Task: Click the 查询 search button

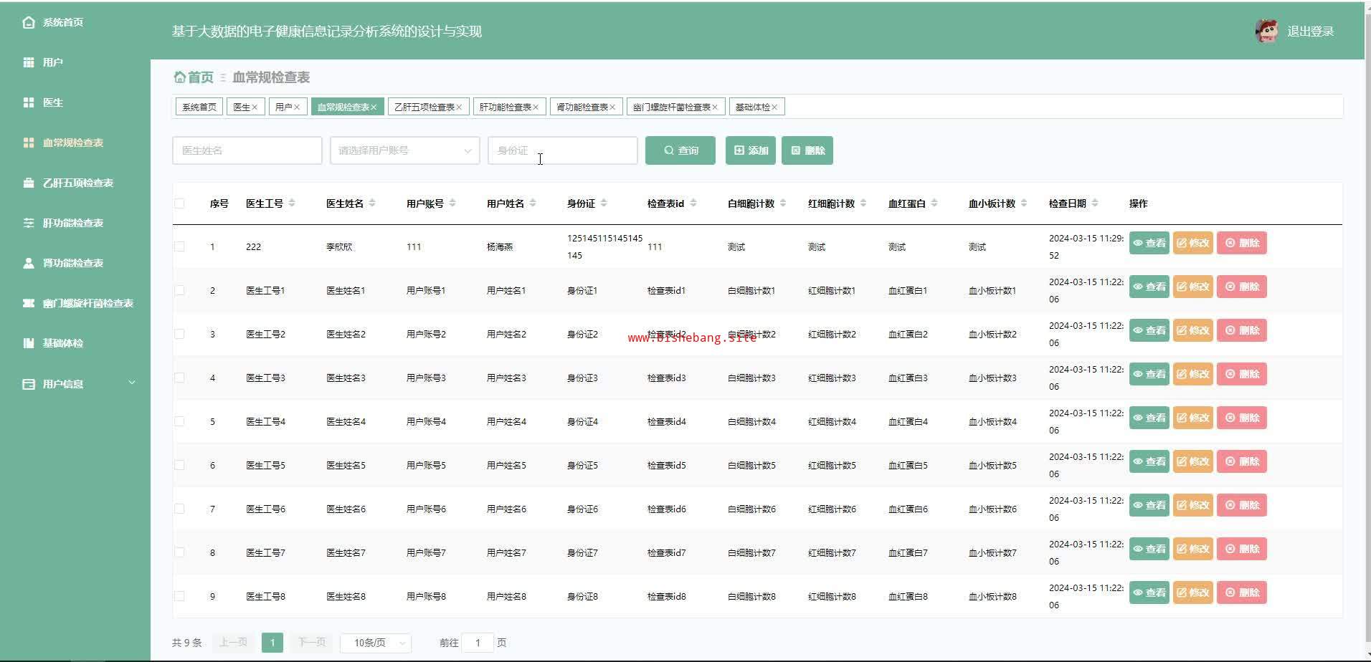Action: pyautogui.click(x=680, y=150)
